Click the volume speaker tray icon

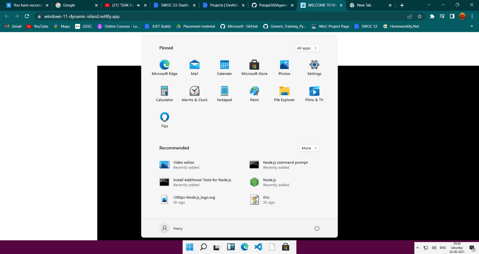(x=434, y=248)
